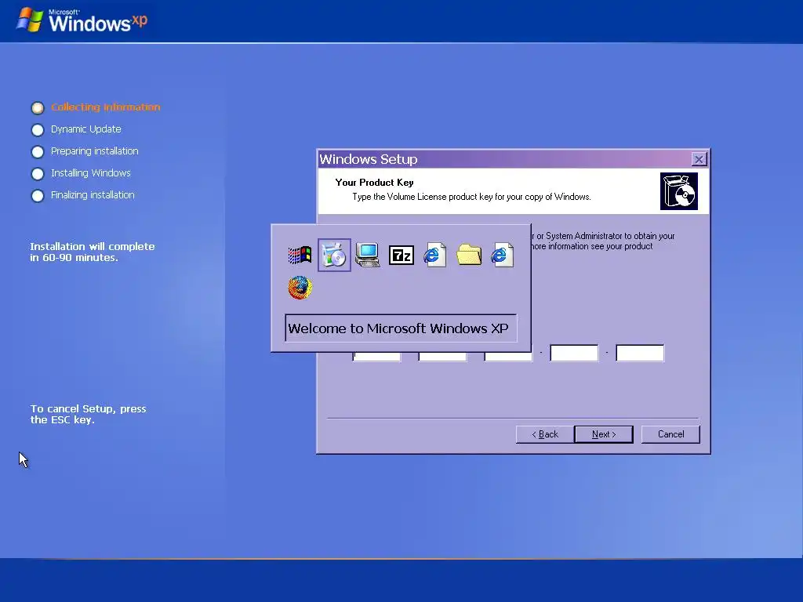Click the software box icon in Setup header
803x602 pixels.
679,191
